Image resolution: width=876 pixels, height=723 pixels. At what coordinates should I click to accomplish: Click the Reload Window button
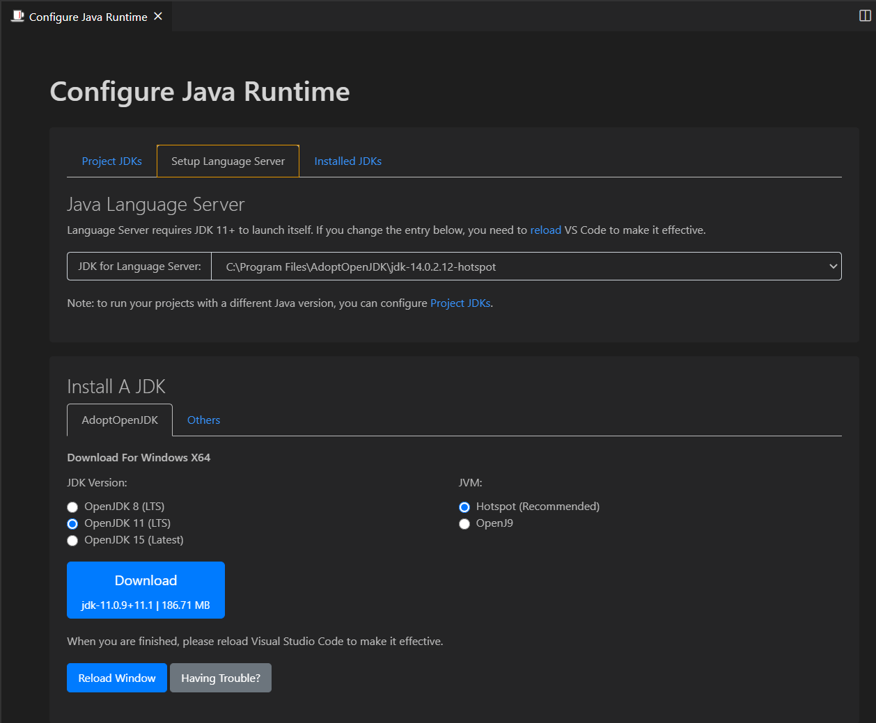coord(117,678)
